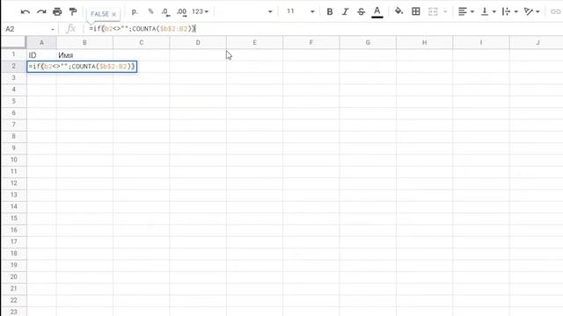Select column C header
This screenshot has width=563, height=316.
[x=141, y=43]
